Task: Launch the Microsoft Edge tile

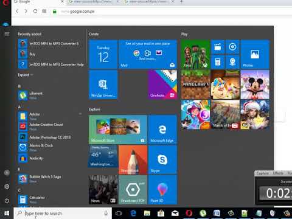Action: click(162, 130)
